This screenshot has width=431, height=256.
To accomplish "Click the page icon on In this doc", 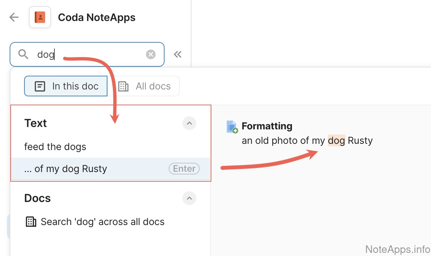I will pos(40,86).
